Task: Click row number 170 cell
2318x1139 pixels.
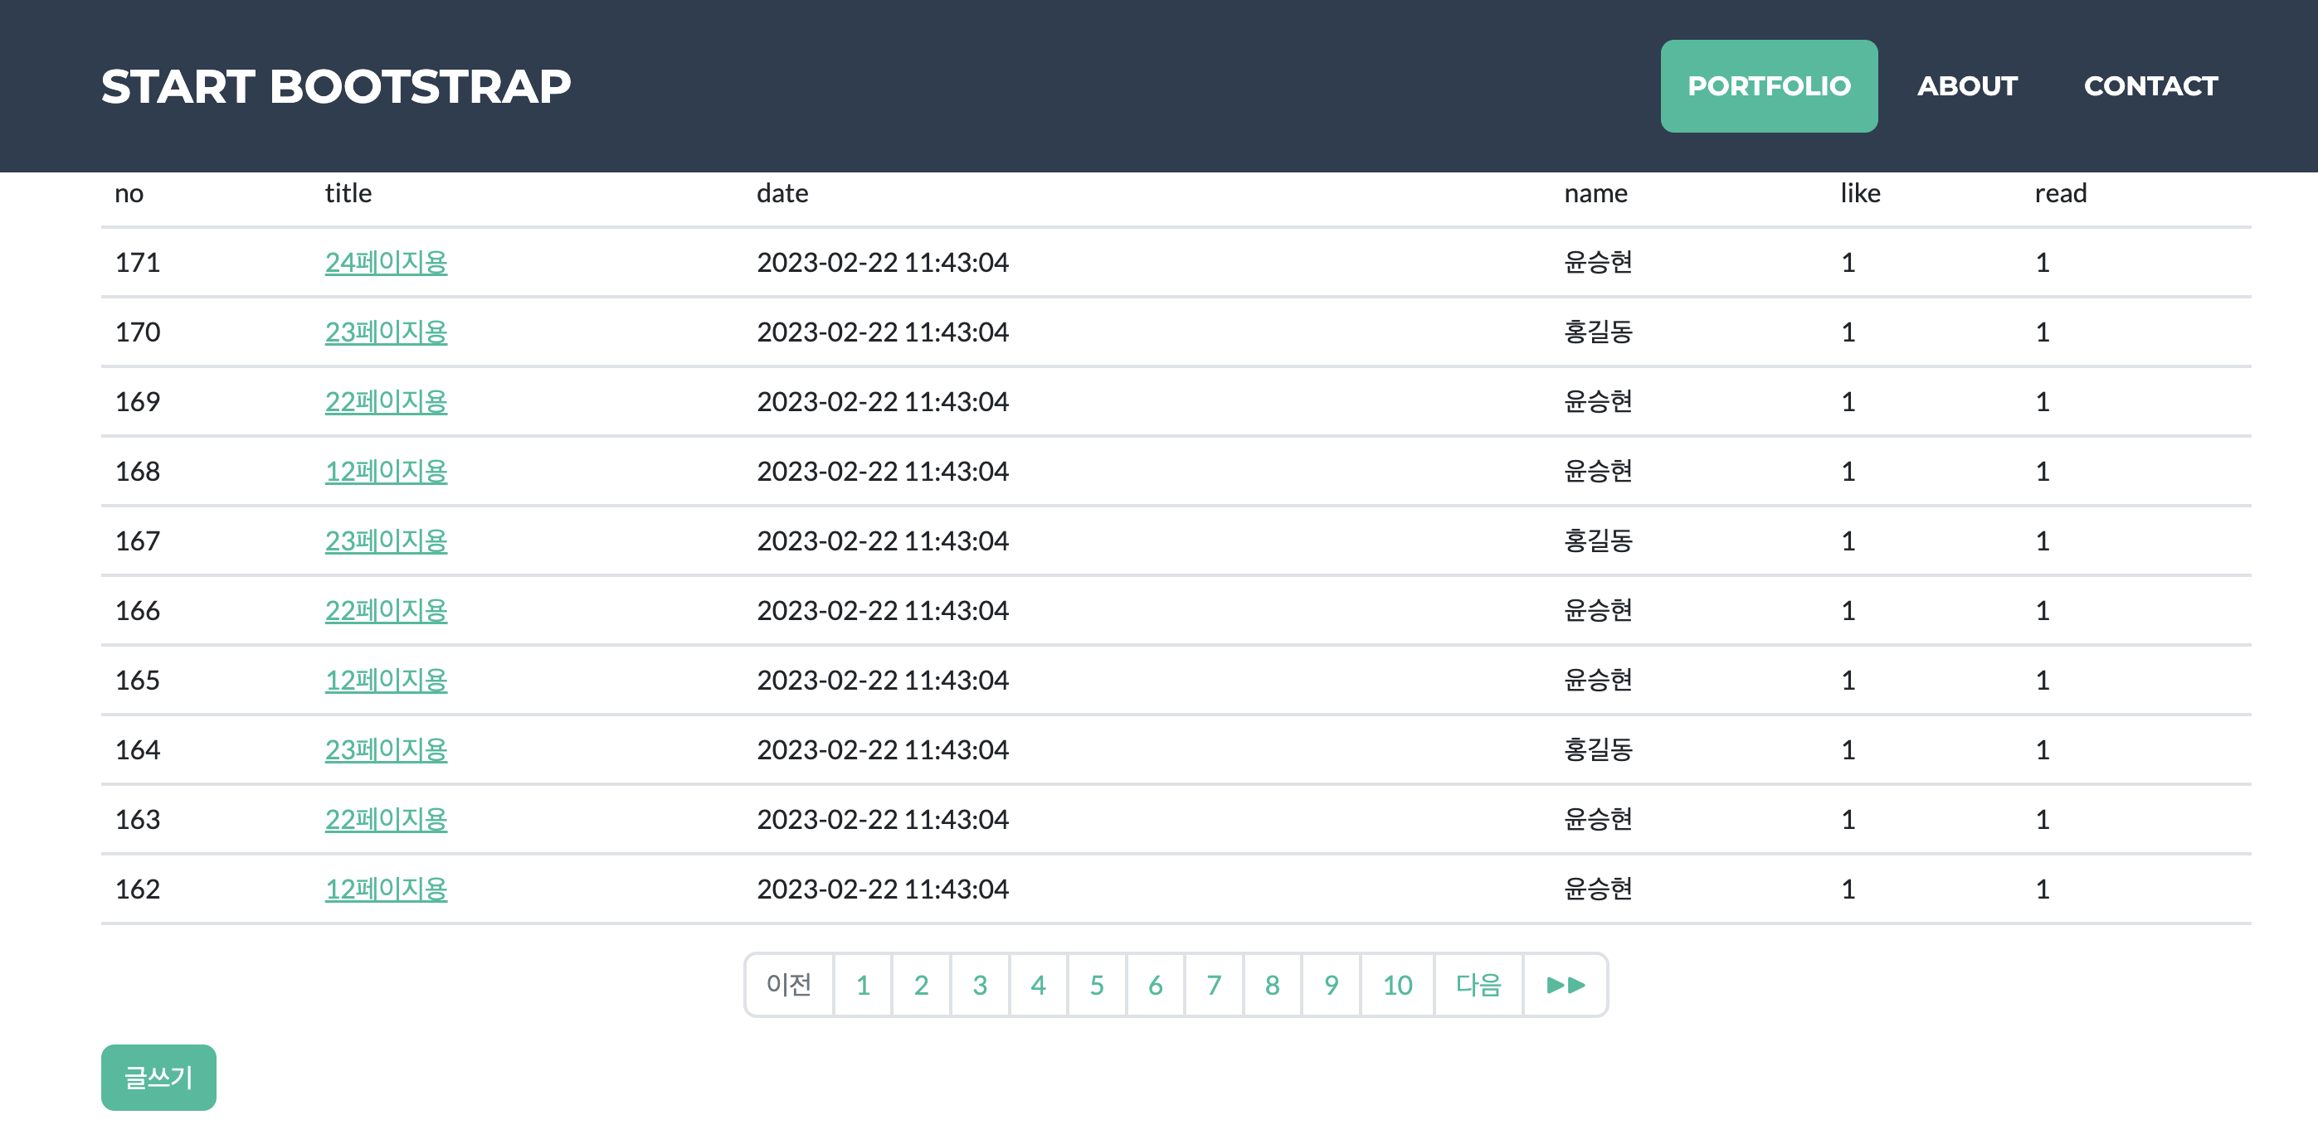Action: [138, 332]
